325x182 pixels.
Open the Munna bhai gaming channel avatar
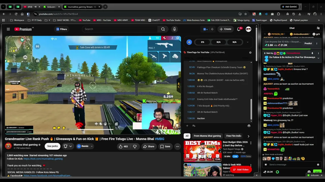tap(8, 146)
